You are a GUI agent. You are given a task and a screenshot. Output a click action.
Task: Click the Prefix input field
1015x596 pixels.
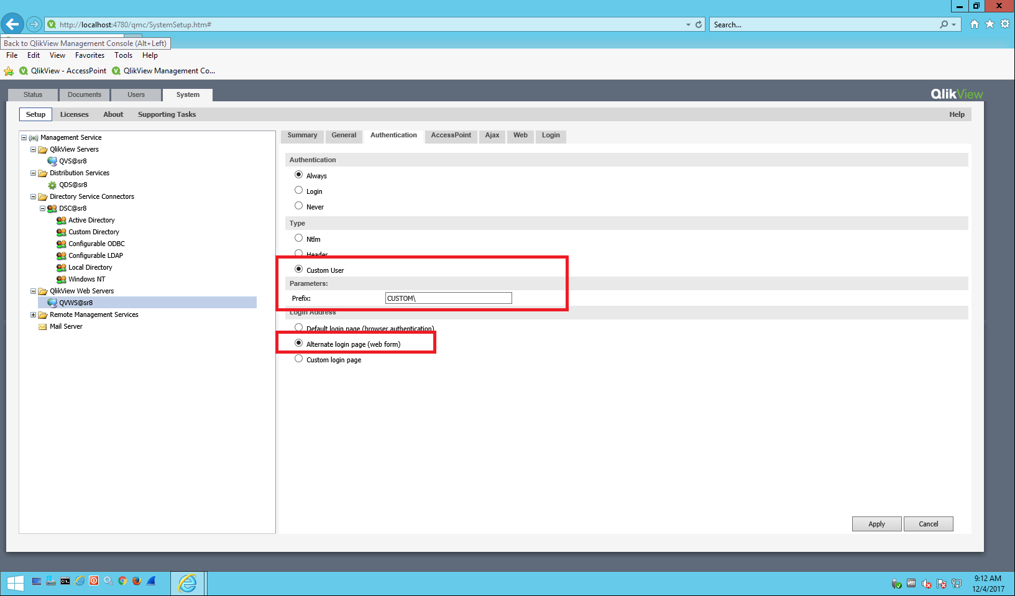(x=449, y=298)
